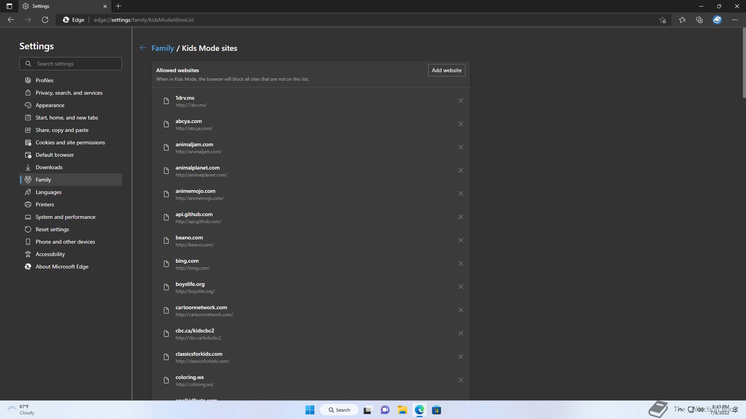Image resolution: width=746 pixels, height=419 pixels.
Task: Open About Microsoft Edge
Action: [x=71, y=267]
